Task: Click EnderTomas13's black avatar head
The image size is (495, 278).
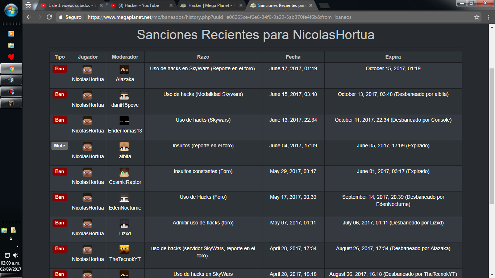Action: pos(124,121)
